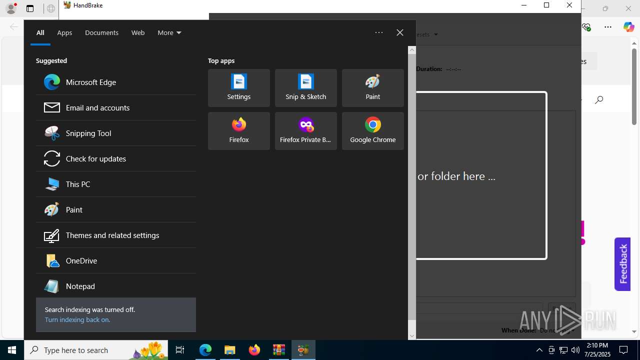Viewport: 640px width, 360px height.
Task: Launch Firefox Private Browsing tile
Action: tap(306, 131)
